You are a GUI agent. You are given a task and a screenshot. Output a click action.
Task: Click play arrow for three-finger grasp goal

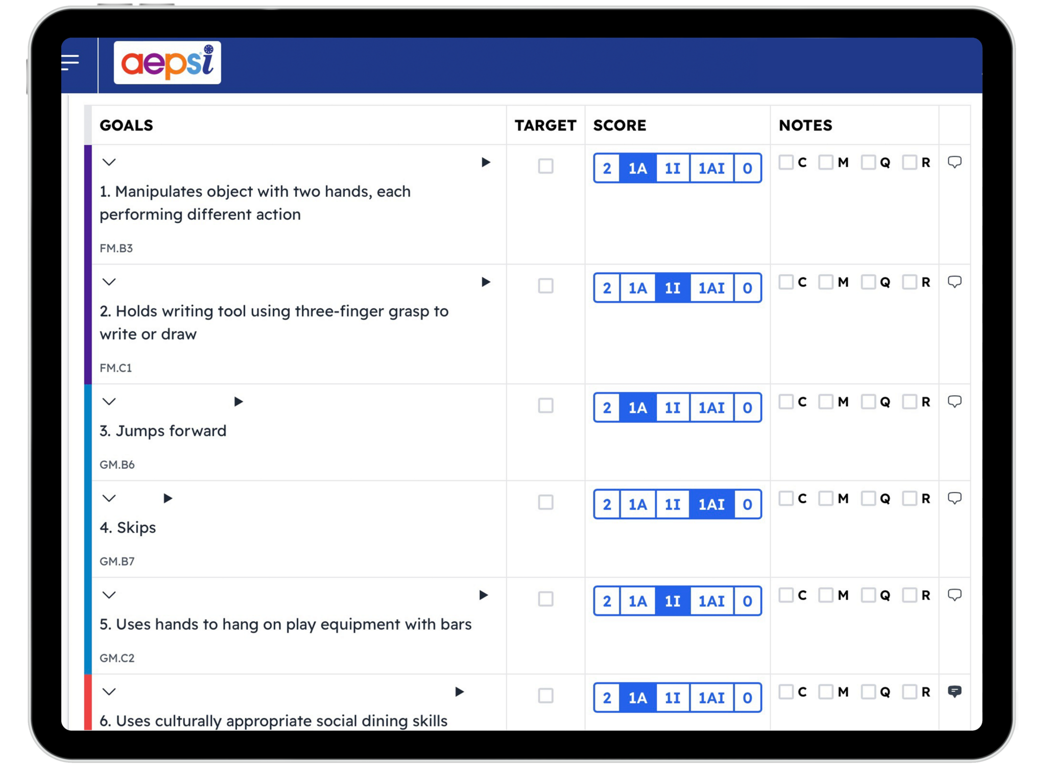click(x=486, y=282)
